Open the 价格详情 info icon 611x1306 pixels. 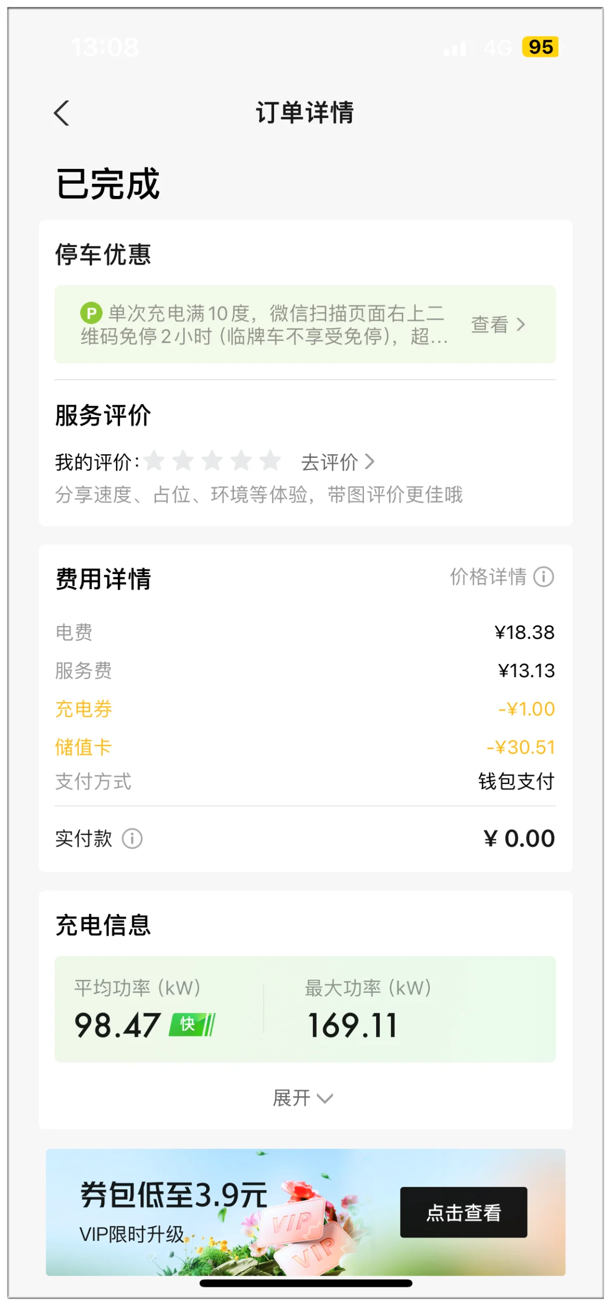[544, 577]
